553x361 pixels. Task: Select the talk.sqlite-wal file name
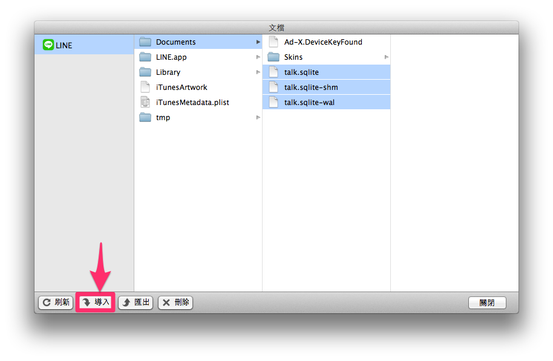pos(309,103)
